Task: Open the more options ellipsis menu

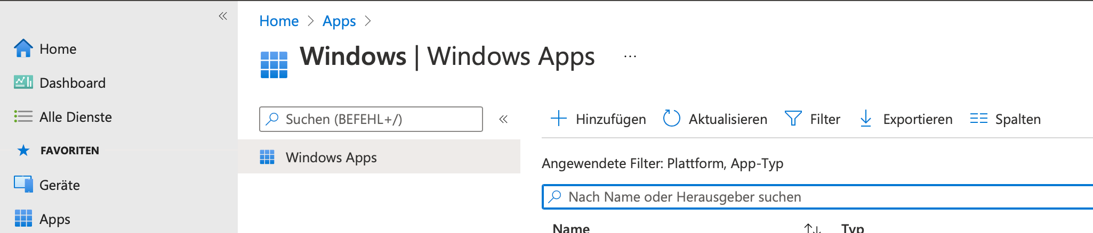Action: tap(630, 56)
